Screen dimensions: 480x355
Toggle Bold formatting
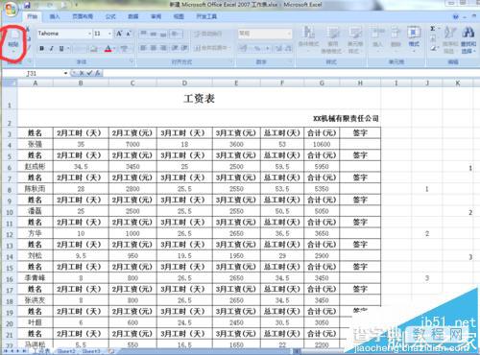[x=41, y=49]
